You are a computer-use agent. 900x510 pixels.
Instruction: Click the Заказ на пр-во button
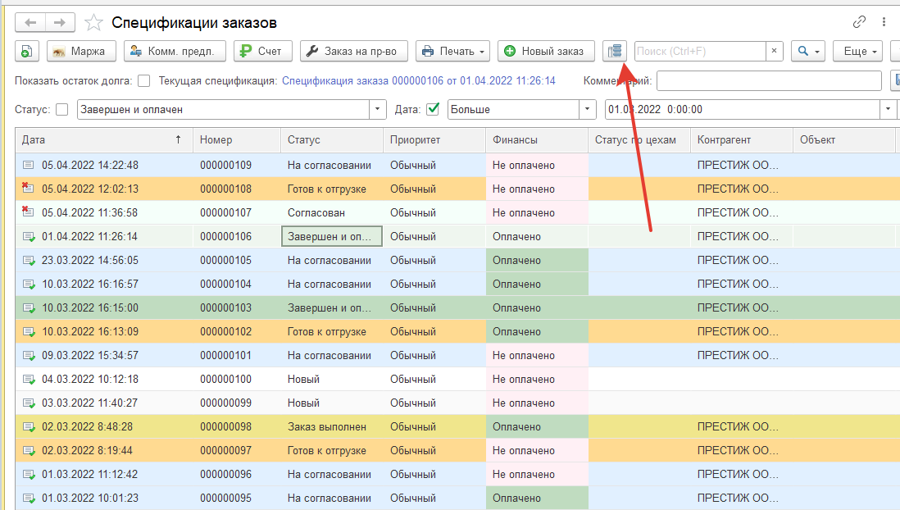354,51
